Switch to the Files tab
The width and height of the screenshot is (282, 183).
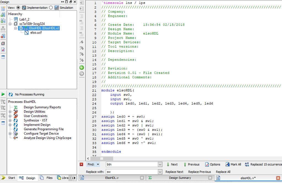pyautogui.click(x=46, y=178)
